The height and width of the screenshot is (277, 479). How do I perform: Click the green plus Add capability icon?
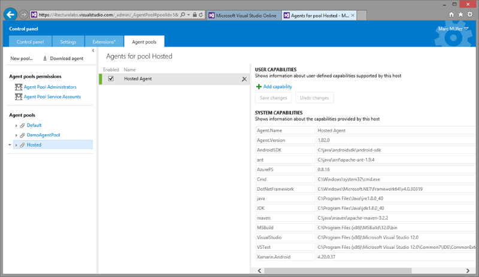point(259,87)
